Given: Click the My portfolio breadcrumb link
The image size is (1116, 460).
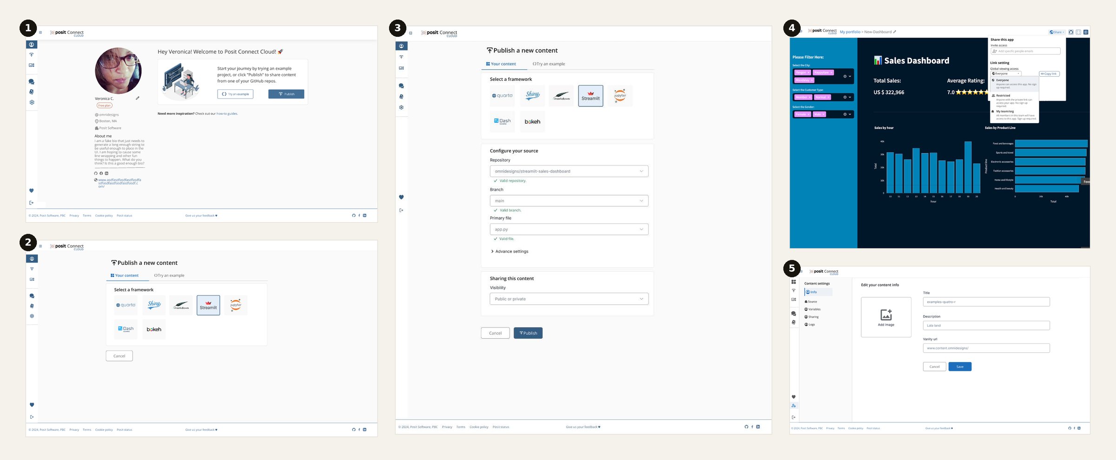Looking at the screenshot, I should (x=850, y=32).
